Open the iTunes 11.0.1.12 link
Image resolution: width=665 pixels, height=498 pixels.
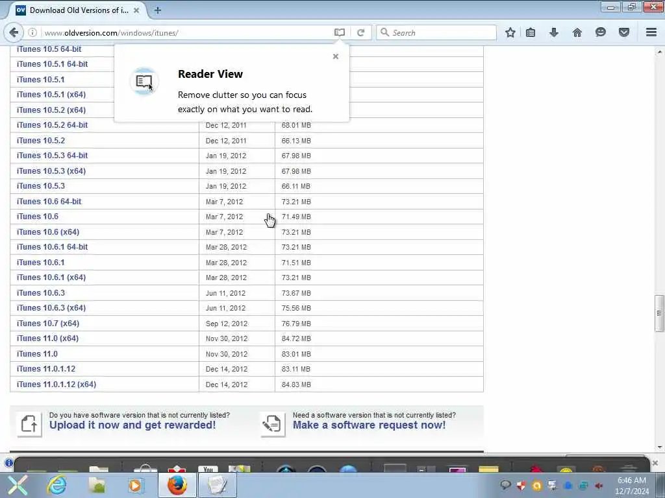point(46,369)
